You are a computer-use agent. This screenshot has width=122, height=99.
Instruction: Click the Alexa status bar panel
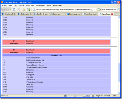pyautogui.click(x=114, y=96)
